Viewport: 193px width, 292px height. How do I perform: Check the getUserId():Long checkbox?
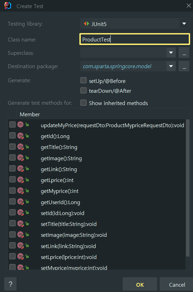point(13,201)
